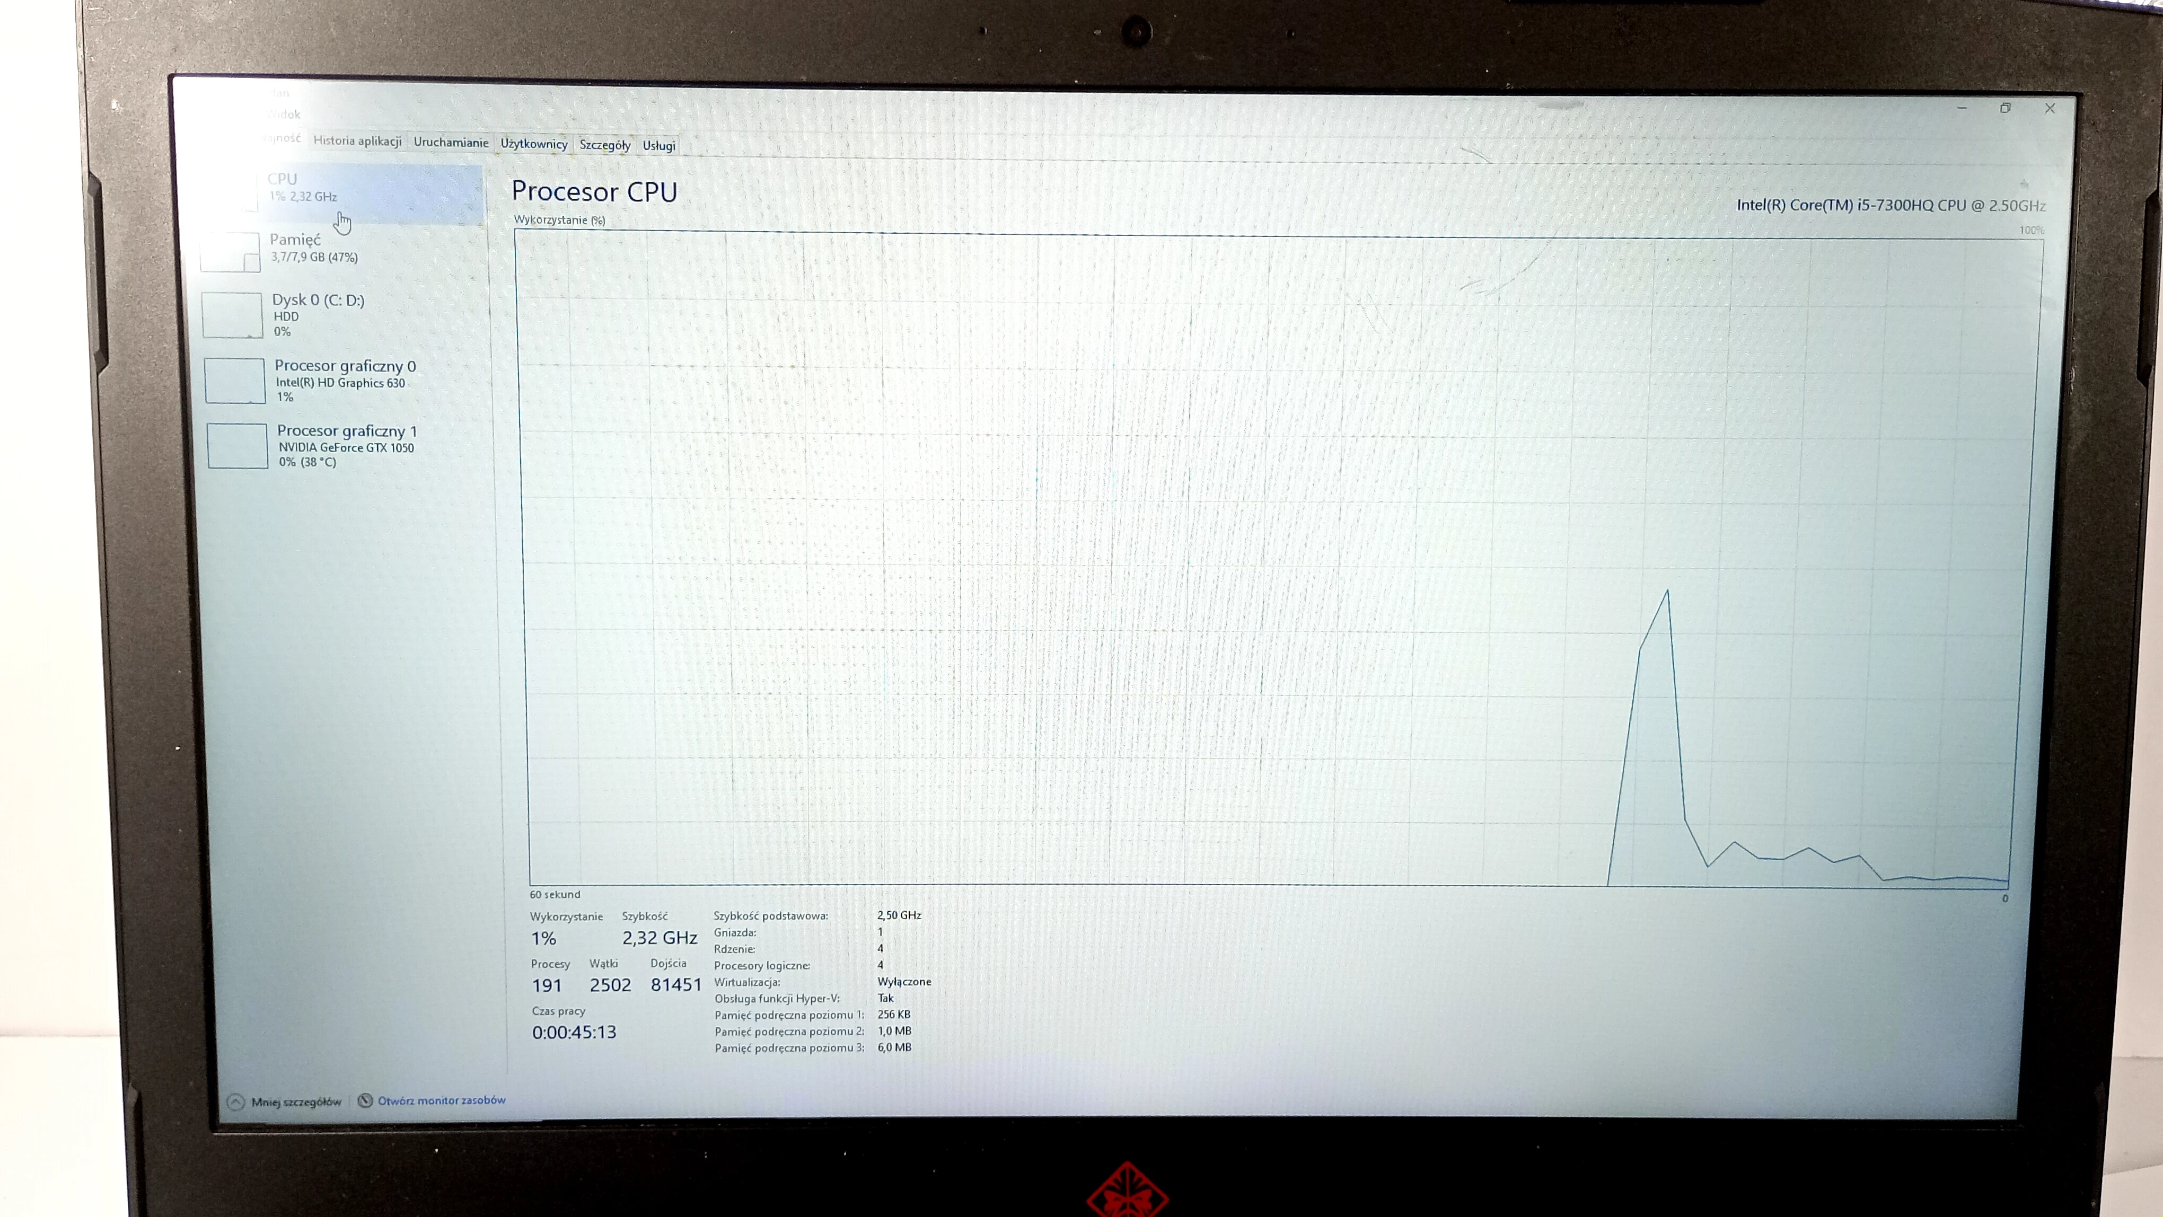The width and height of the screenshot is (2163, 1217).
Task: Click the 100% graph scale label
Action: (x=2032, y=231)
